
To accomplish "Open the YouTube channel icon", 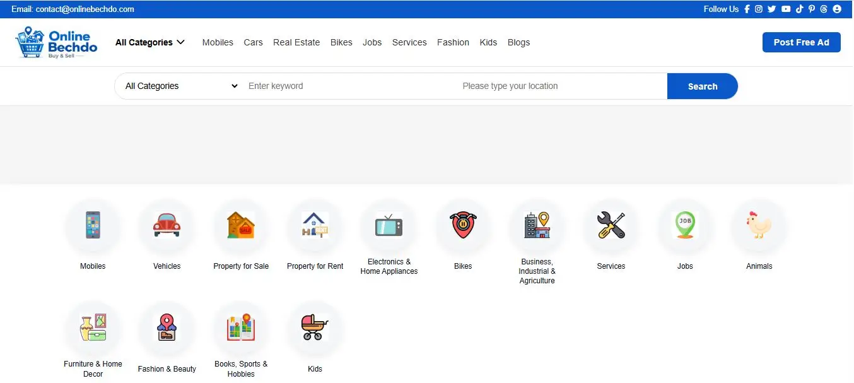I will 786,9.
